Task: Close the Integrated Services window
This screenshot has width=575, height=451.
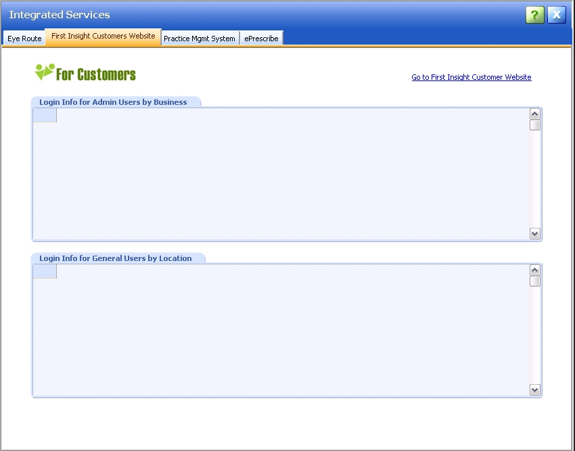Action: (556, 15)
